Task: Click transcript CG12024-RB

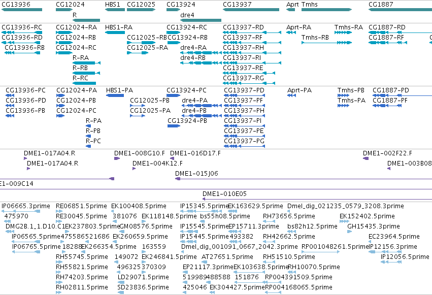Action: 64,43
